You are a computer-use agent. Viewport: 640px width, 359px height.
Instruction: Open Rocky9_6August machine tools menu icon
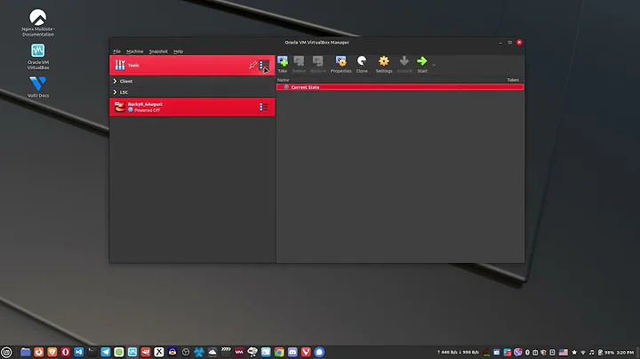264,107
